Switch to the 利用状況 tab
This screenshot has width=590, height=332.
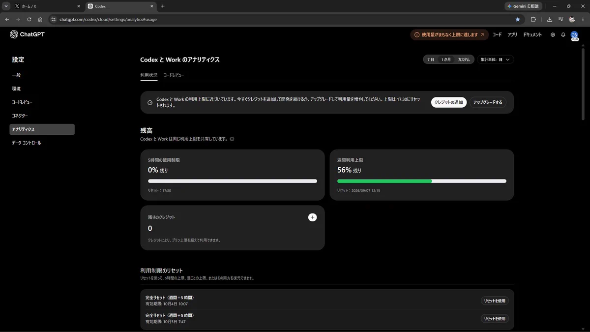tap(148, 75)
